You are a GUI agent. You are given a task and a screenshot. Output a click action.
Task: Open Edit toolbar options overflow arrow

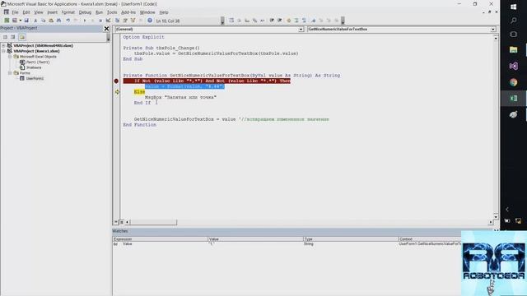(343, 21)
